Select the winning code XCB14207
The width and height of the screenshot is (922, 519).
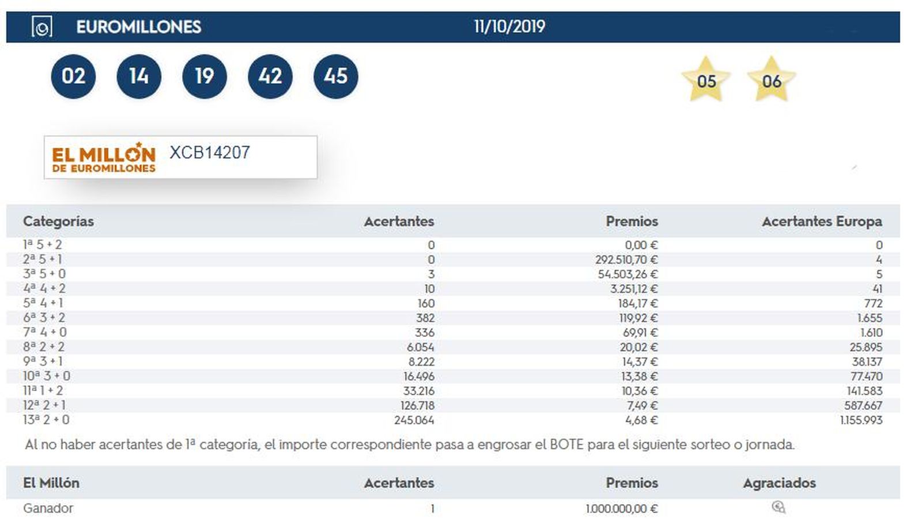coord(209,153)
